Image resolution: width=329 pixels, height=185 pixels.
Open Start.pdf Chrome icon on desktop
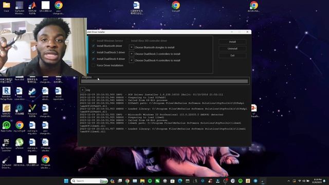pyautogui.click(x=176, y=6)
